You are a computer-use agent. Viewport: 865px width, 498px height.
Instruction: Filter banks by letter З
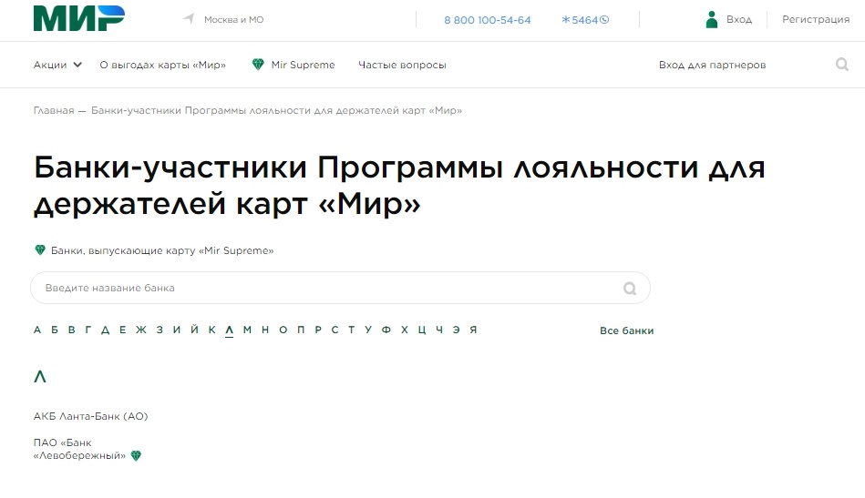[160, 330]
